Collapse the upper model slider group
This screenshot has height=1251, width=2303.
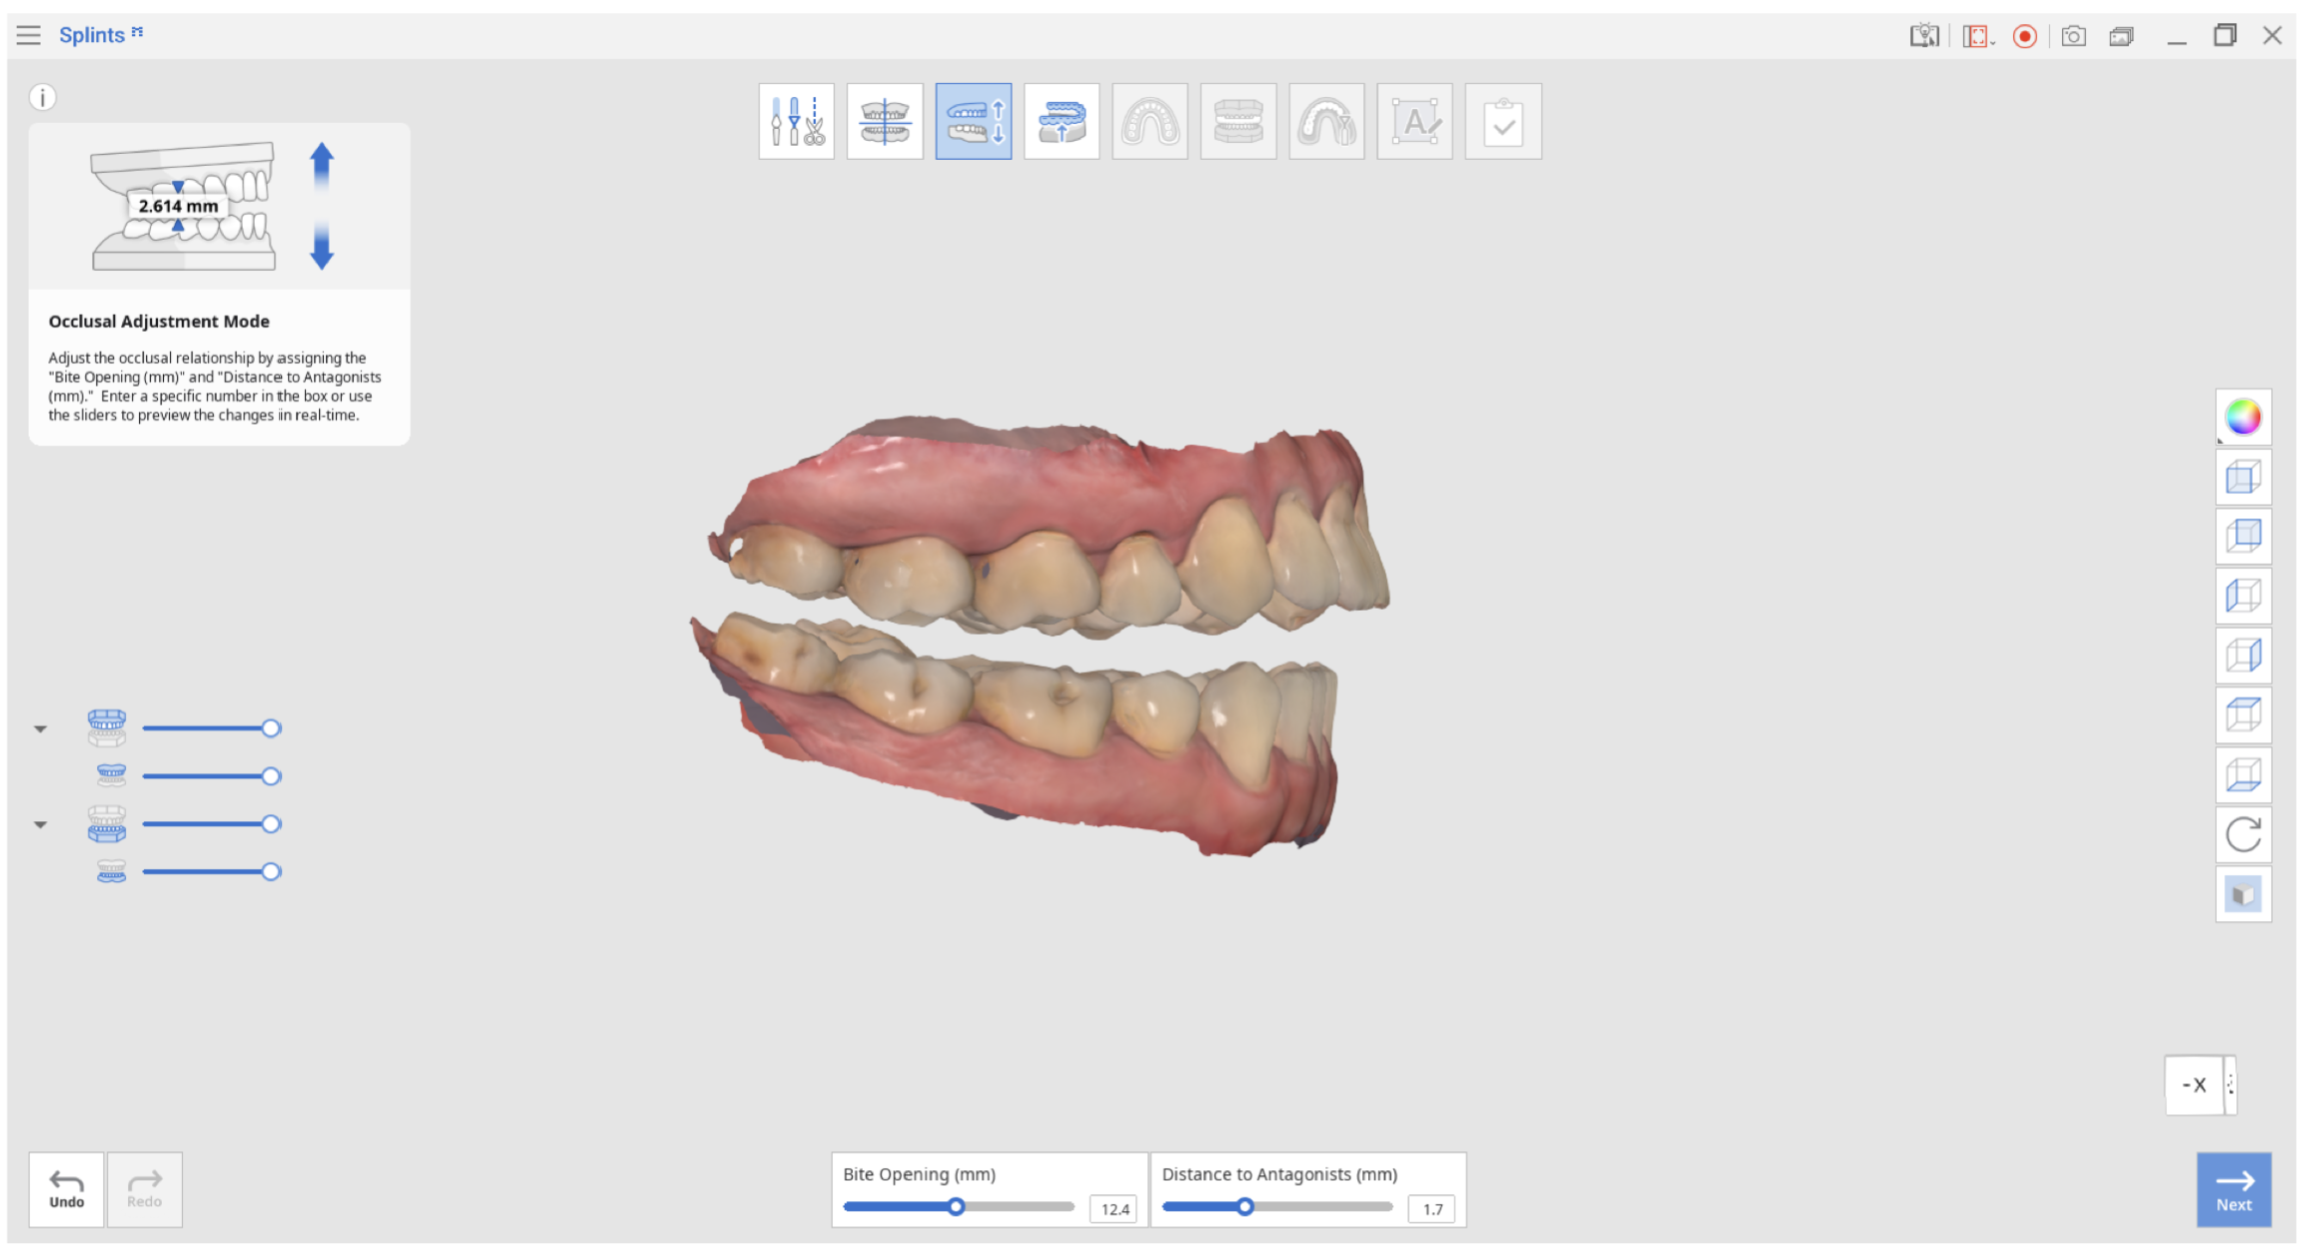pos(41,727)
